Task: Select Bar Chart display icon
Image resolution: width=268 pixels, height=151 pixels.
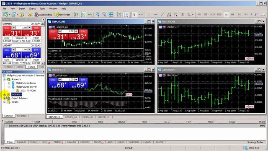Action: click(76, 15)
